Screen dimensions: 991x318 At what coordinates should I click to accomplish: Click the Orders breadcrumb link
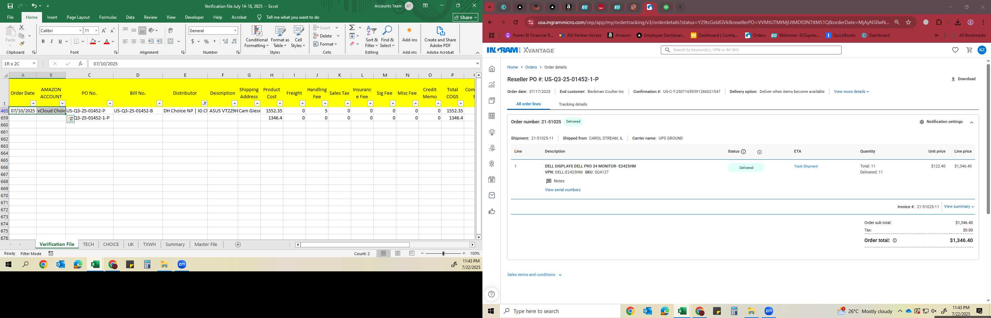[531, 67]
